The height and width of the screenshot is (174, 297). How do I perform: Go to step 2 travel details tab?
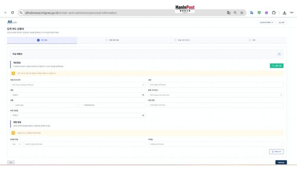point(113,40)
